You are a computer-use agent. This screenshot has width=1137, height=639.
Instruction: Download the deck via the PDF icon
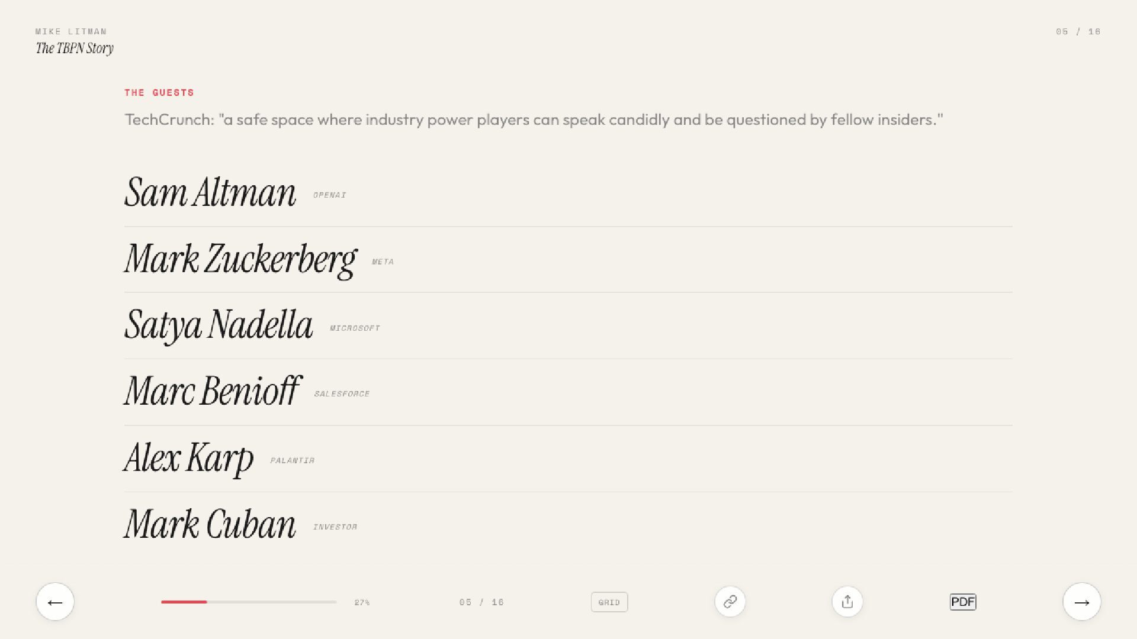(962, 602)
